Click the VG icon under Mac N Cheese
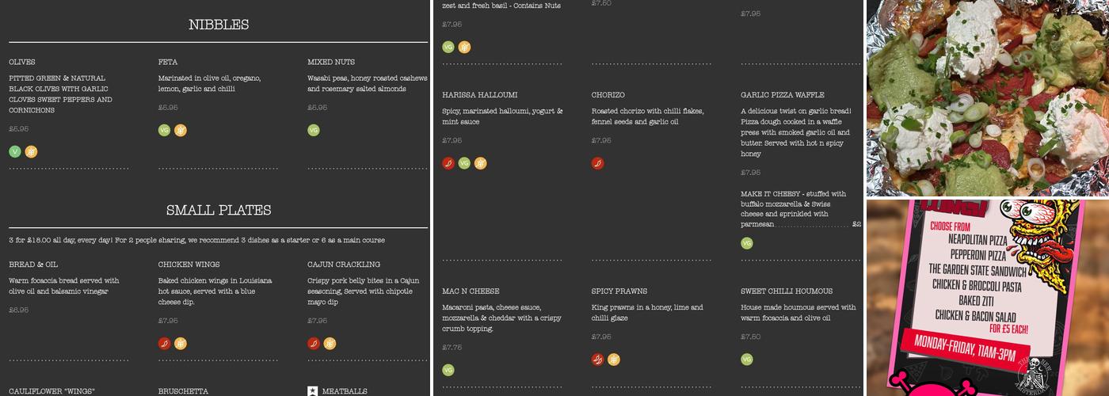 (x=448, y=370)
